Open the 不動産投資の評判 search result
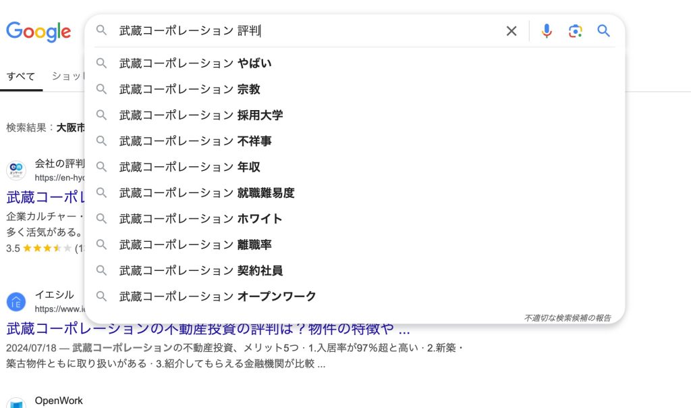The image size is (691, 408). tap(208, 330)
